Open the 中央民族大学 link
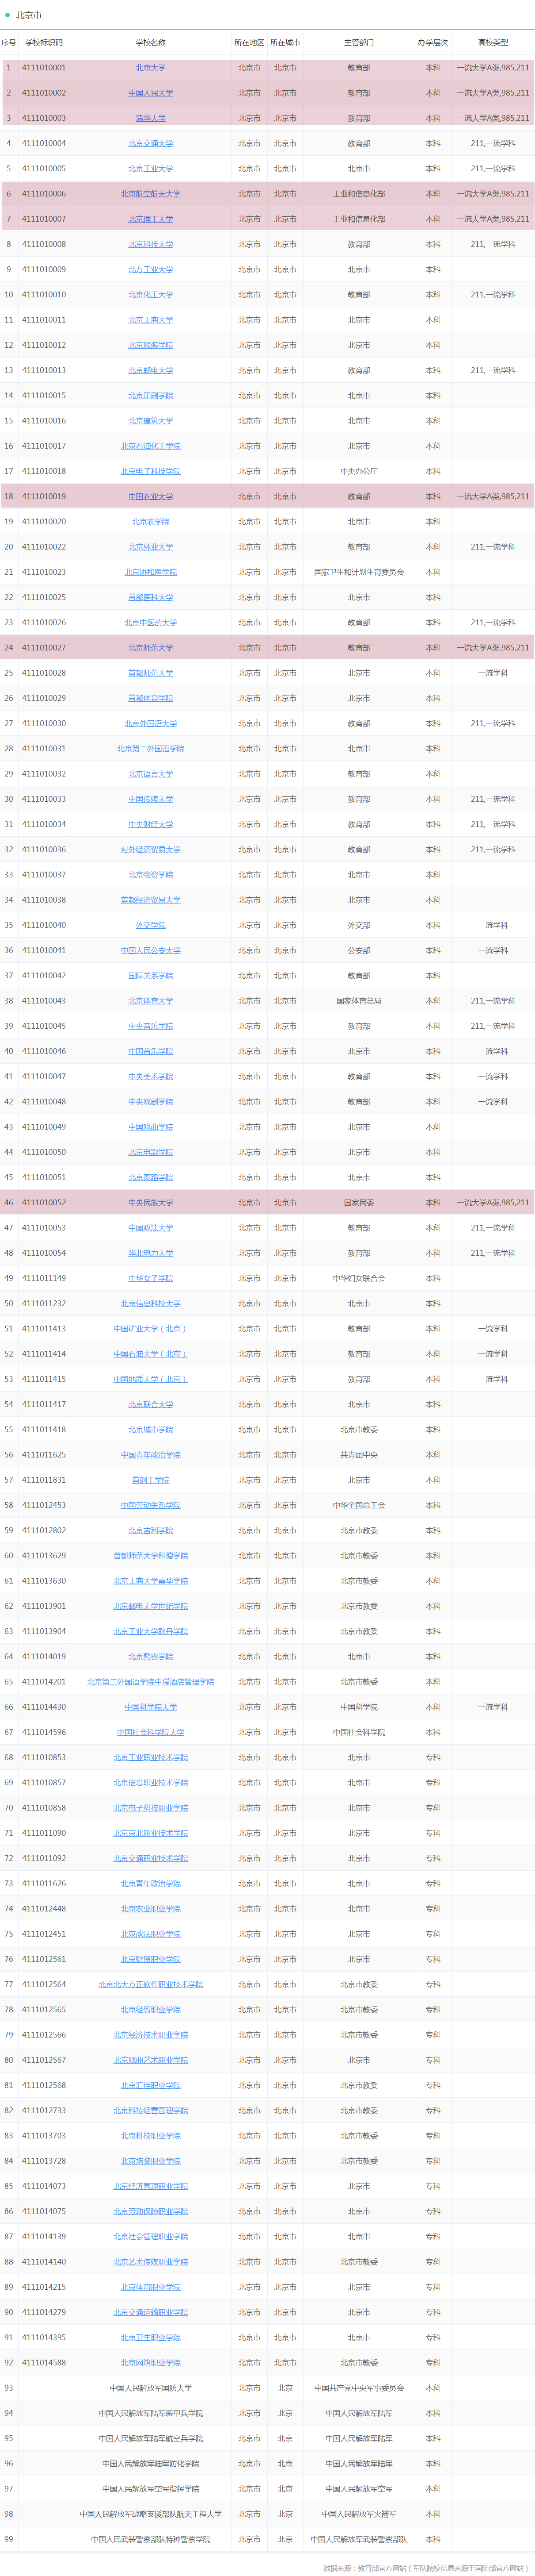 151,1203
